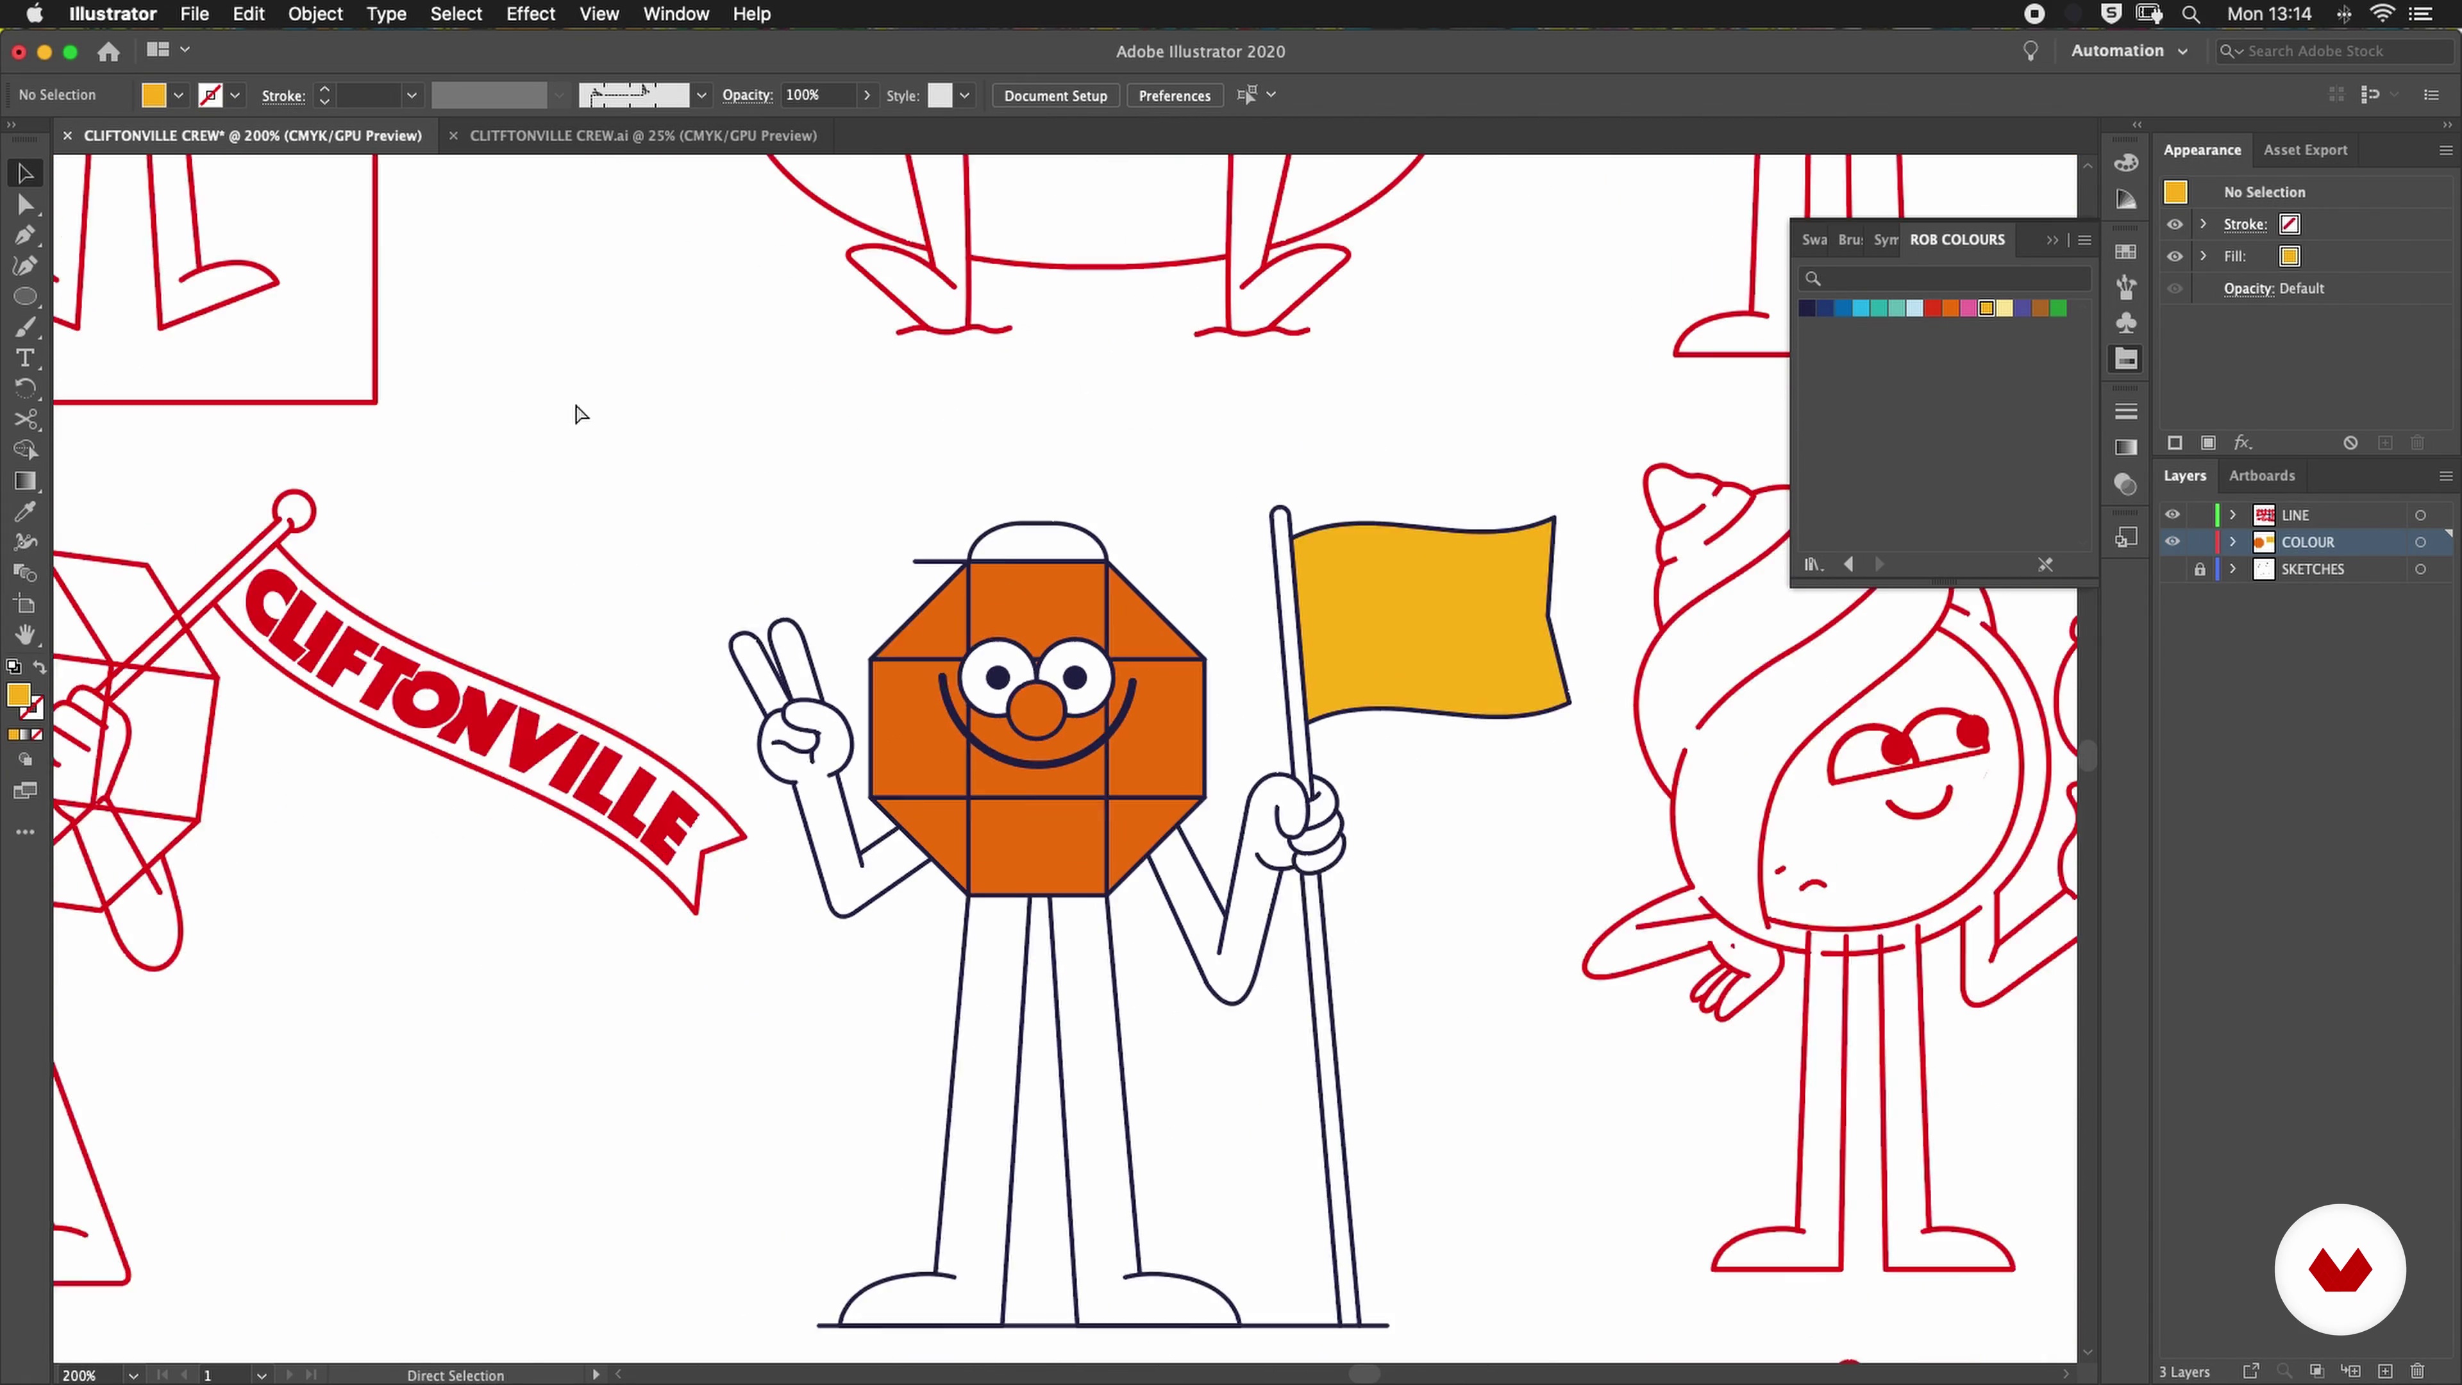Select the Hand tool
Image resolution: width=2462 pixels, height=1385 pixels.
tap(26, 635)
